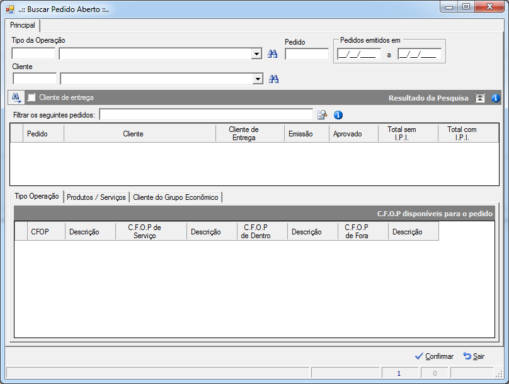This screenshot has width=509, height=384.
Task: Click binoculars search icon beside Cliente dropdown
Action: (273, 79)
